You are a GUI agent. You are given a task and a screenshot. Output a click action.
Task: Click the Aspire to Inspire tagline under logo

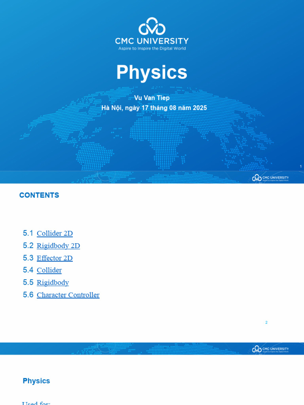[x=152, y=48]
